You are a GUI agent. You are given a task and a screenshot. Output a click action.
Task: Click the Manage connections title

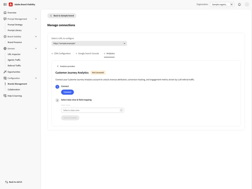(61, 25)
